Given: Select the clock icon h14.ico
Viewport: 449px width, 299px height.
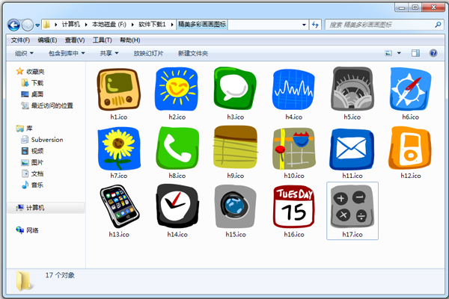Looking at the screenshot, I should pos(177,206).
